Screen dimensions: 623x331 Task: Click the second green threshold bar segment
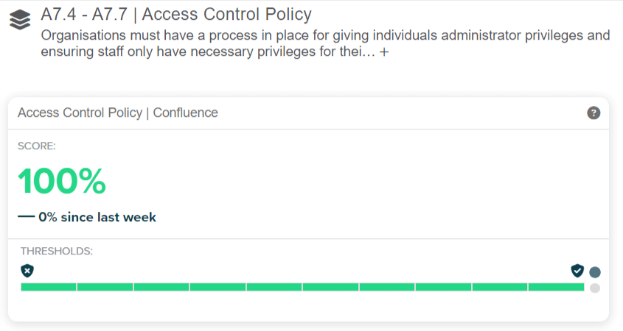tap(105, 287)
